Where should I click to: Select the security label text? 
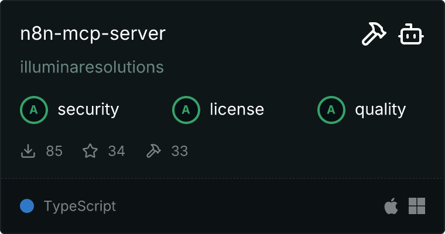click(x=88, y=109)
